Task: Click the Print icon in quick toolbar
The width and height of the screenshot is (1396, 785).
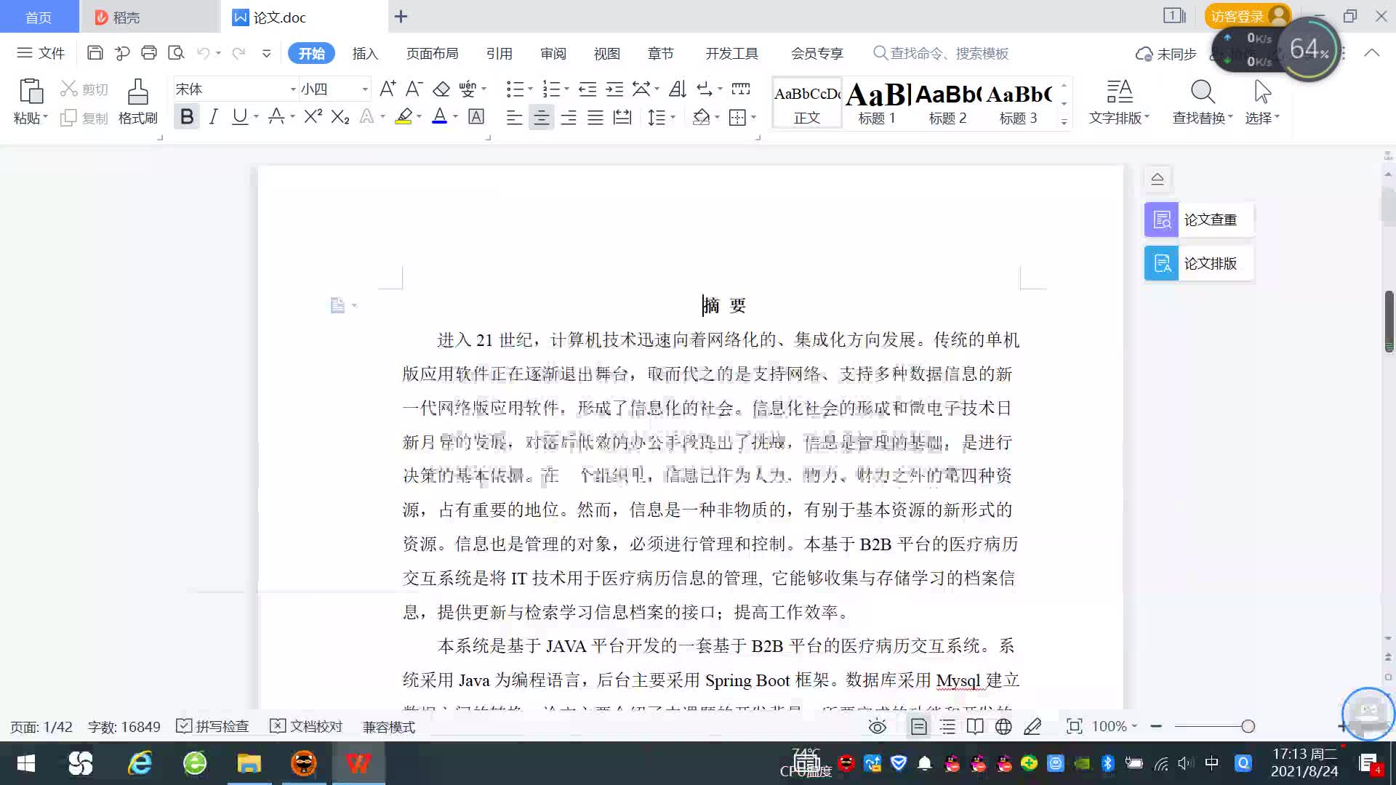Action: pyautogui.click(x=149, y=53)
